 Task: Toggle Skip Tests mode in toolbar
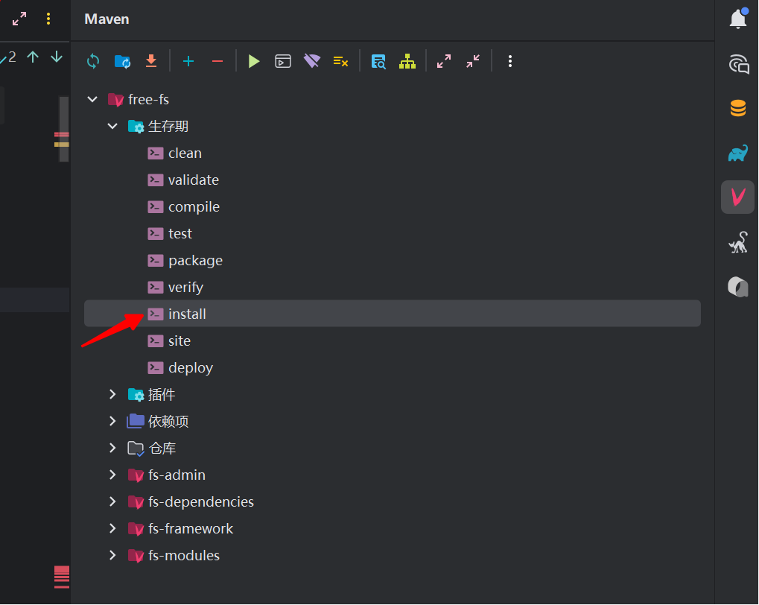(340, 61)
